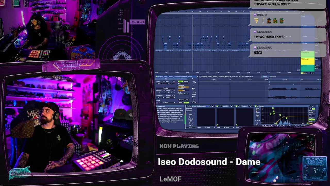Click the EQ Eight Freq knob
The height and width of the screenshot is (186, 330).
[x=258, y=110]
